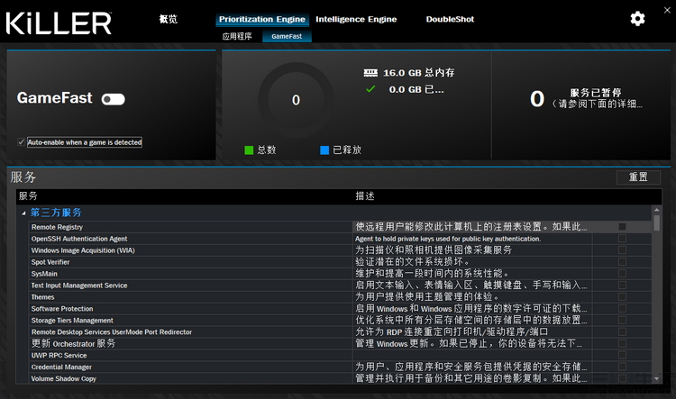Check the SysMain service checkbox

click(622, 273)
